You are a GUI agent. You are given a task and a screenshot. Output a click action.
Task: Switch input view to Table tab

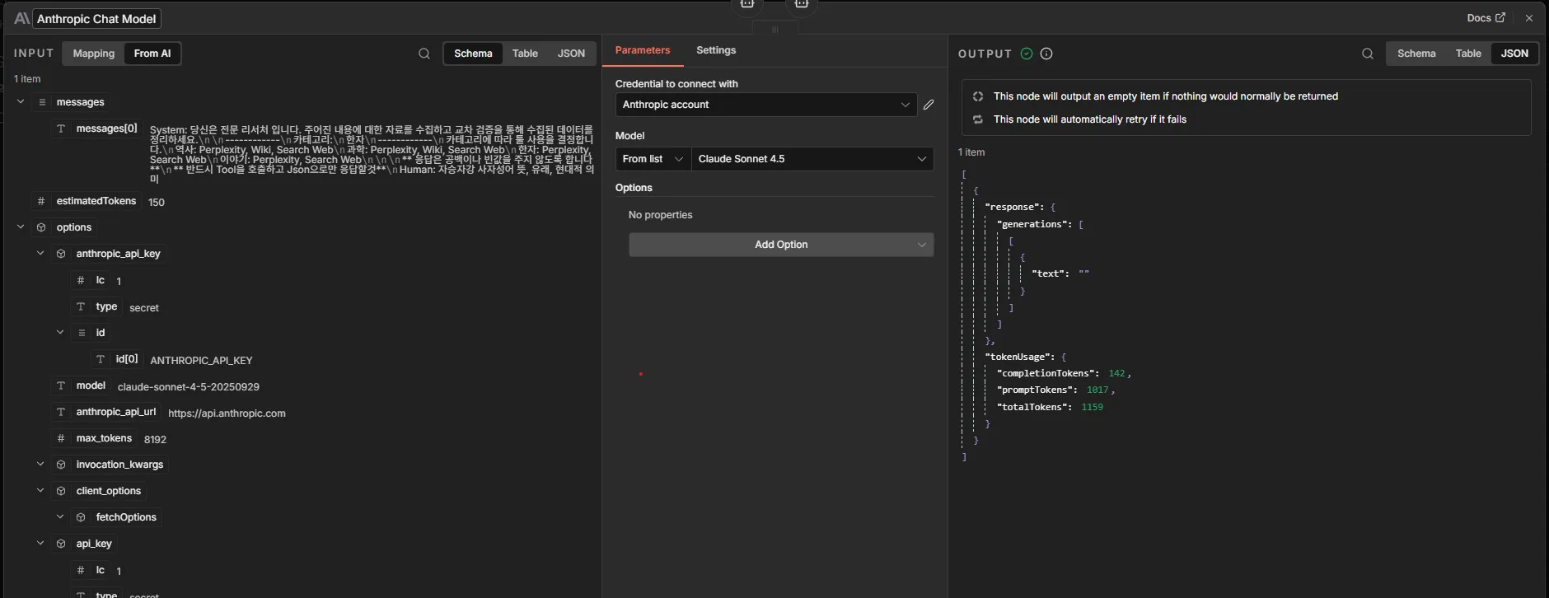click(x=525, y=54)
